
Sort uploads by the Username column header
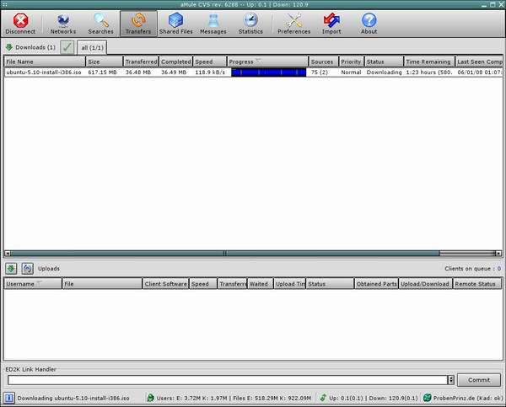[x=32, y=284]
